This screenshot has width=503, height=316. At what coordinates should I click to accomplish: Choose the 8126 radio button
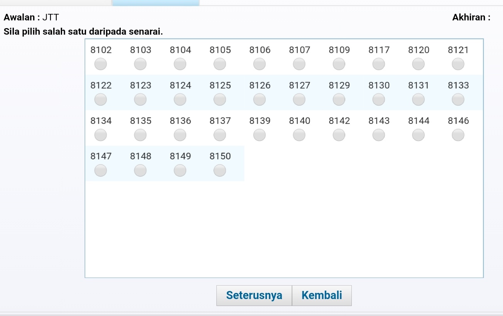(x=259, y=99)
